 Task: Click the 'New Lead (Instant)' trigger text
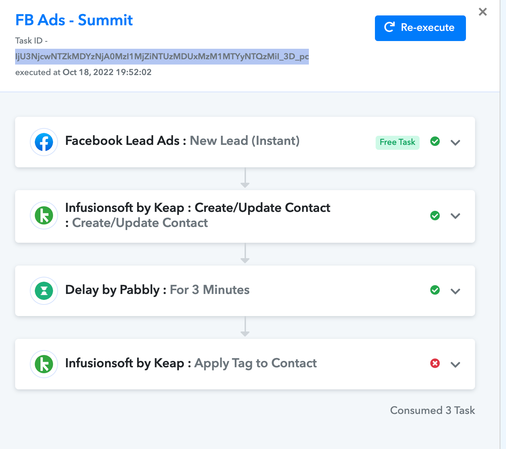245,141
